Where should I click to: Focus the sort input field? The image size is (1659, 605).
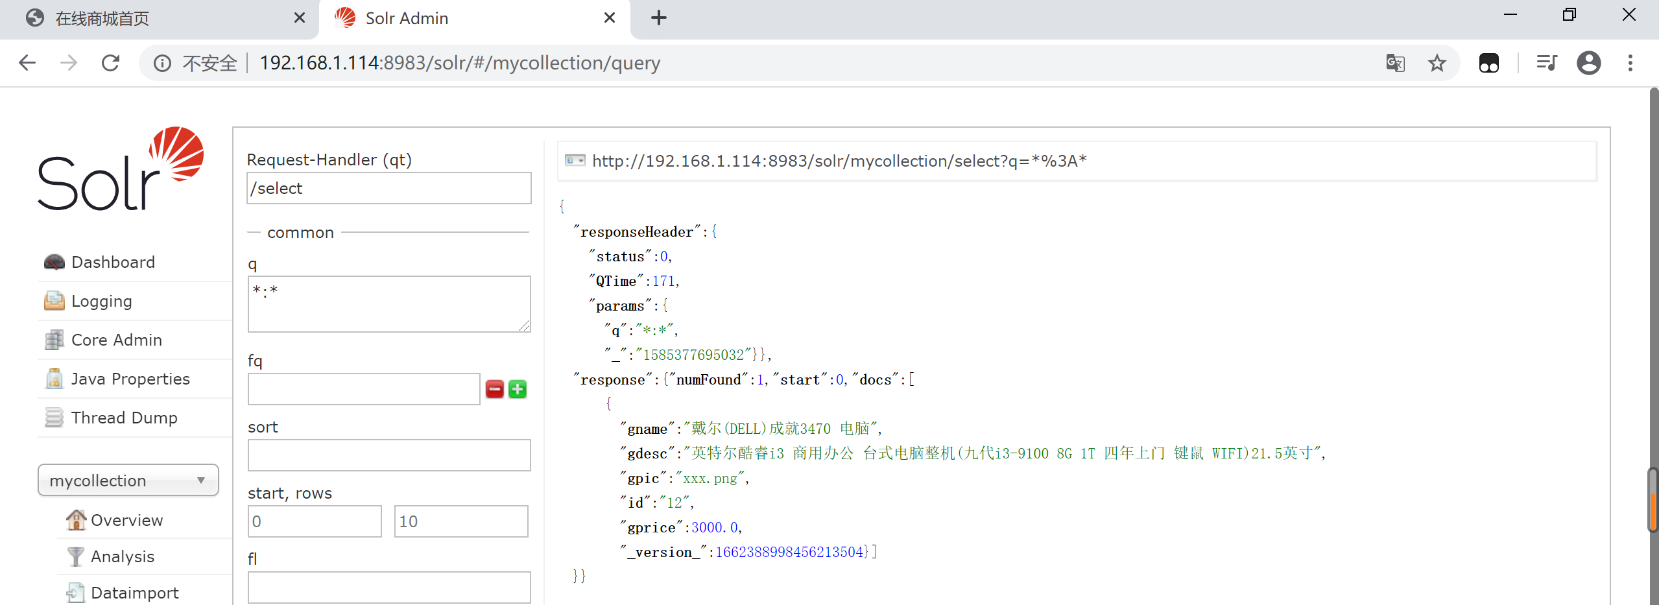pyautogui.click(x=389, y=455)
